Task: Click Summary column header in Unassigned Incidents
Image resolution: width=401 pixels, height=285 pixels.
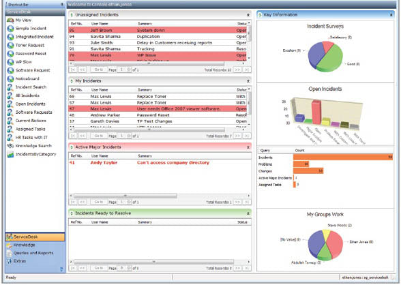Action: click(x=145, y=24)
